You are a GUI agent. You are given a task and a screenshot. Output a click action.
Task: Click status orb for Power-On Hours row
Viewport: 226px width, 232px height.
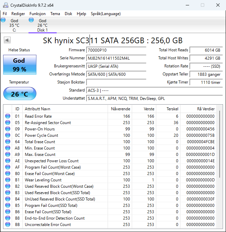click(x=8, y=129)
